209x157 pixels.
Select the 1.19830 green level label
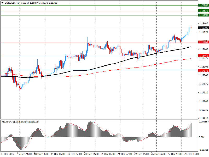203,11
